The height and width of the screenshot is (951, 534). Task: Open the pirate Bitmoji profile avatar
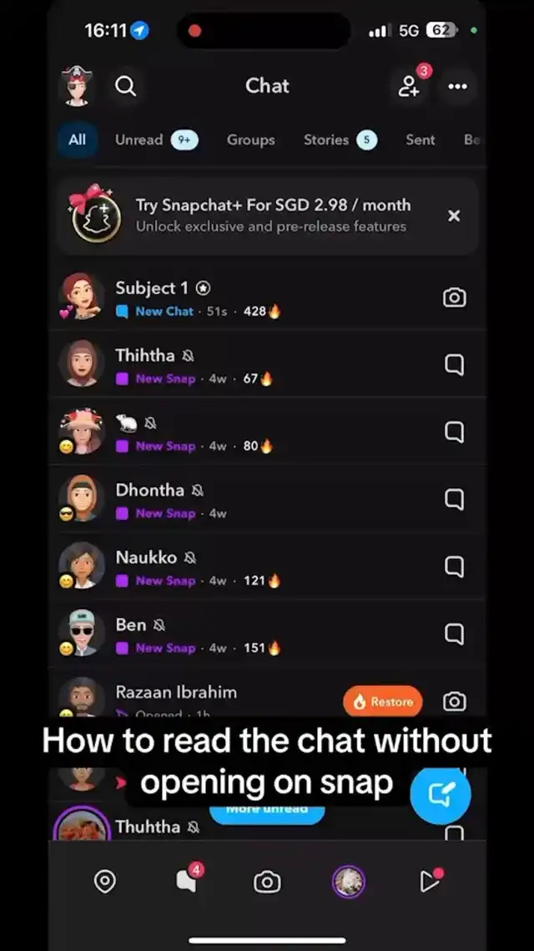point(77,86)
